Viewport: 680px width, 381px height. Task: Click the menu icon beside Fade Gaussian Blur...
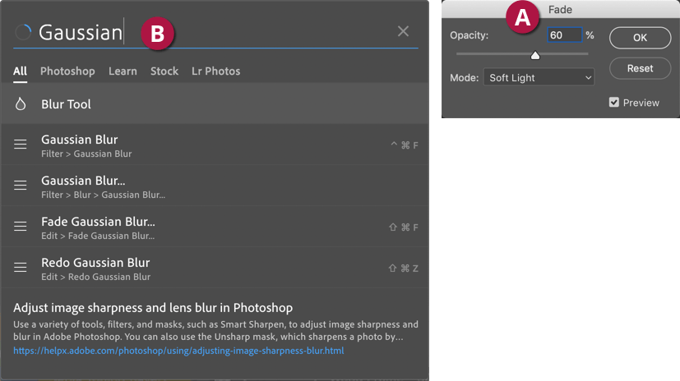[21, 227]
